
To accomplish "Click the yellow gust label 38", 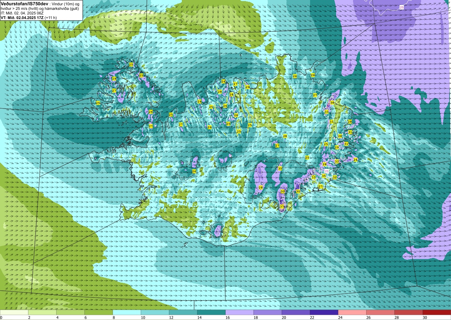I will (x=332, y=103).
